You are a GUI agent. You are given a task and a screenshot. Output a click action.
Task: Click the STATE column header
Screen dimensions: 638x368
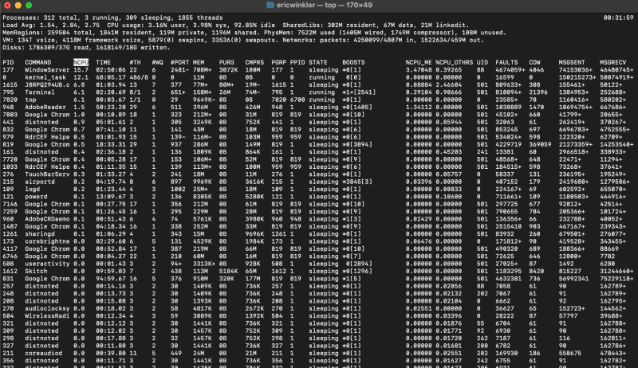pos(317,62)
